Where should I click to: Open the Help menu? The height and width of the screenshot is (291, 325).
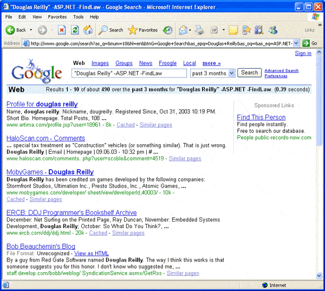tap(94, 17)
